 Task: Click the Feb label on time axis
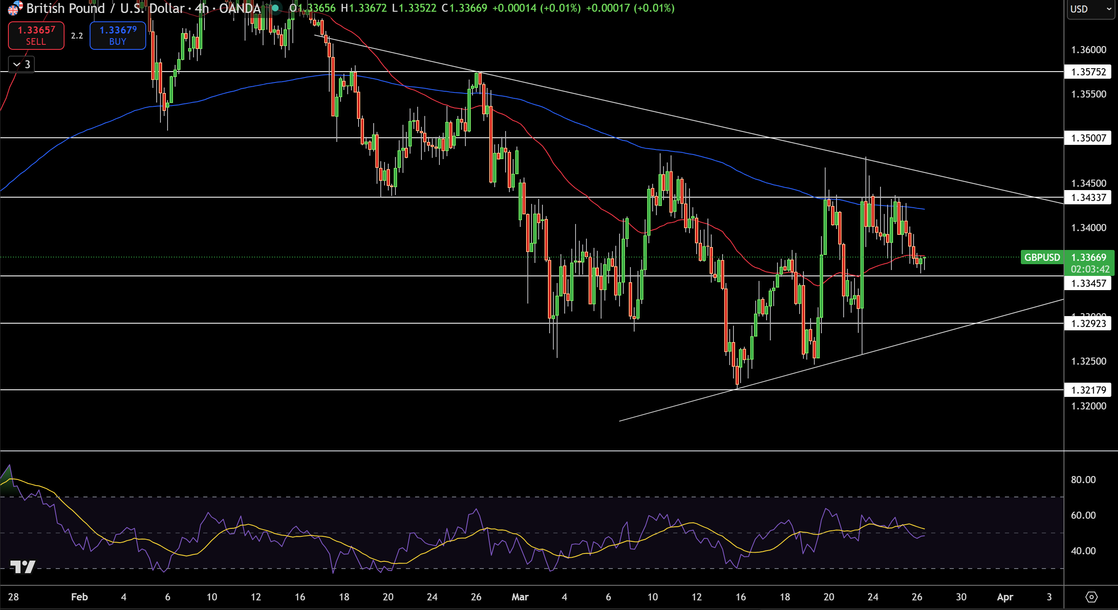[x=80, y=597]
